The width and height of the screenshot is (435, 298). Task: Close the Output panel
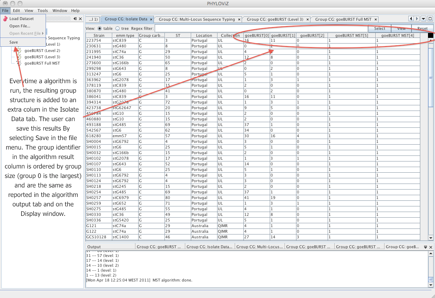tap(431, 247)
